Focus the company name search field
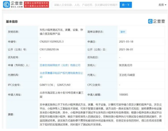168x131 pixels. pyautogui.click(x=86, y=5)
